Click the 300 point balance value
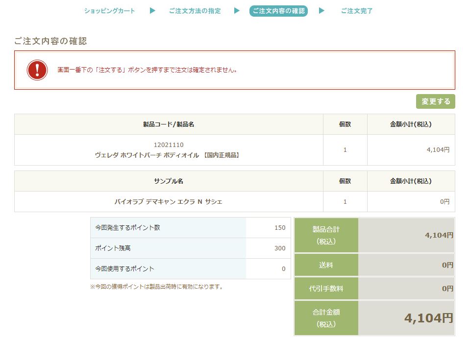The image size is (470, 342). 280,248
